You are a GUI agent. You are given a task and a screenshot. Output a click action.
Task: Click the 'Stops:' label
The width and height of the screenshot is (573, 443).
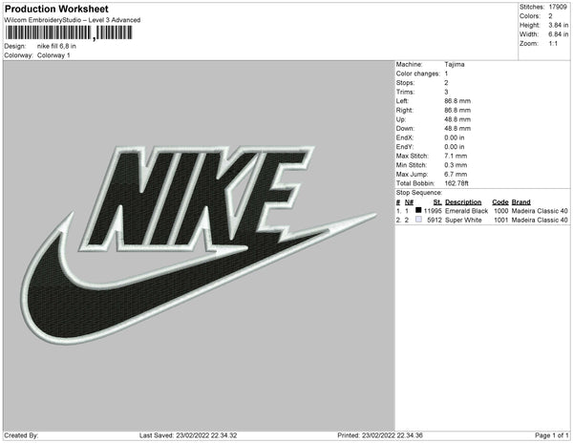point(405,83)
